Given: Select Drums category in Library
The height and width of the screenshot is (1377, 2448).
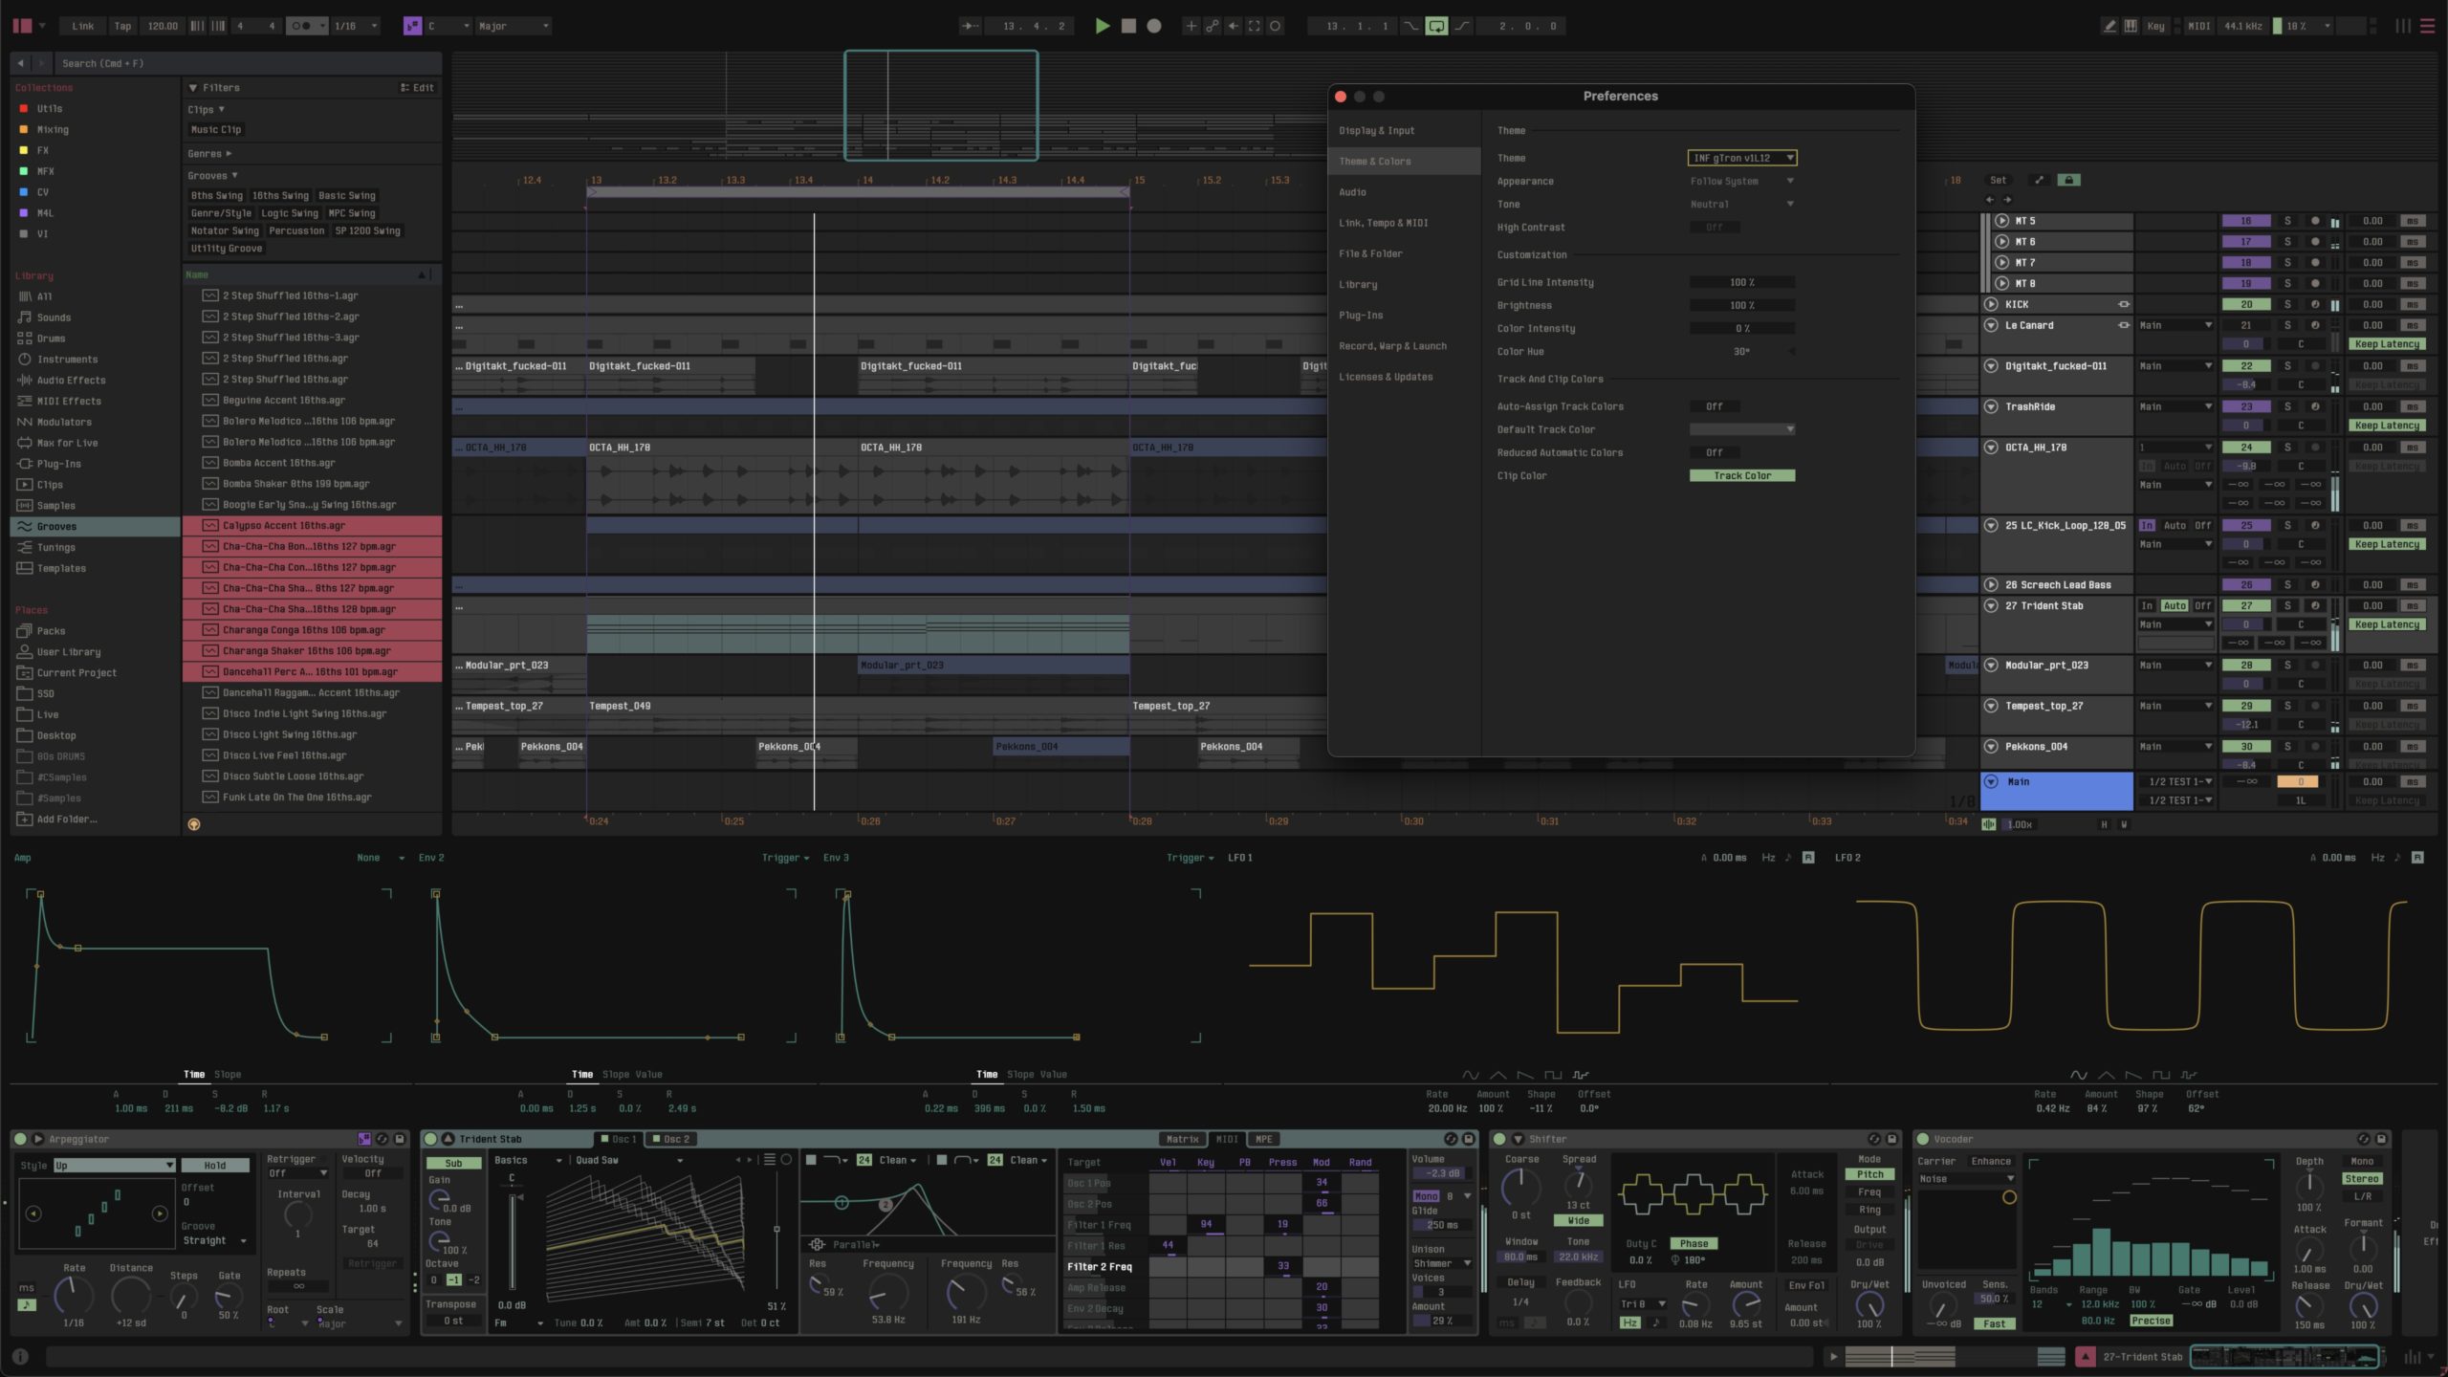Looking at the screenshot, I should [51, 339].
